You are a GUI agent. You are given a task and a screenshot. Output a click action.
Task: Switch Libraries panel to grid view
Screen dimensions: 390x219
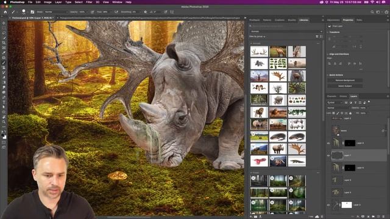(317, 36)
